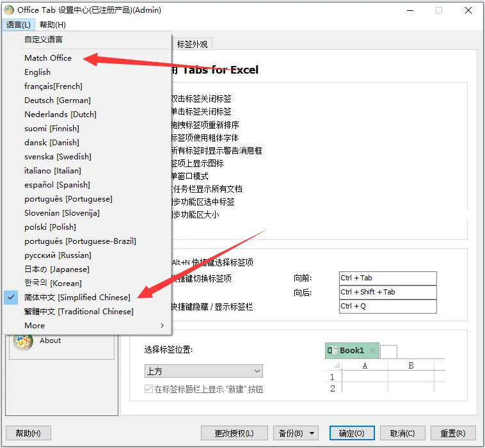Minimize the Office Tab settings window

point(410,10)
